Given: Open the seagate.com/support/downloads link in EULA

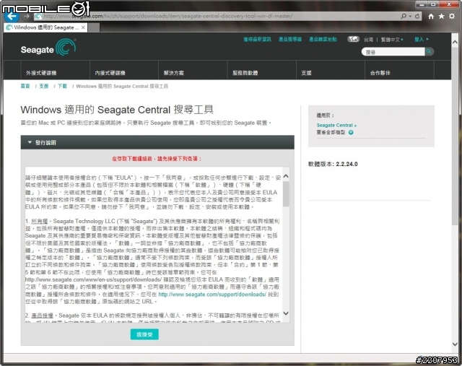Looking at the screenshot, I should point(212,294).
